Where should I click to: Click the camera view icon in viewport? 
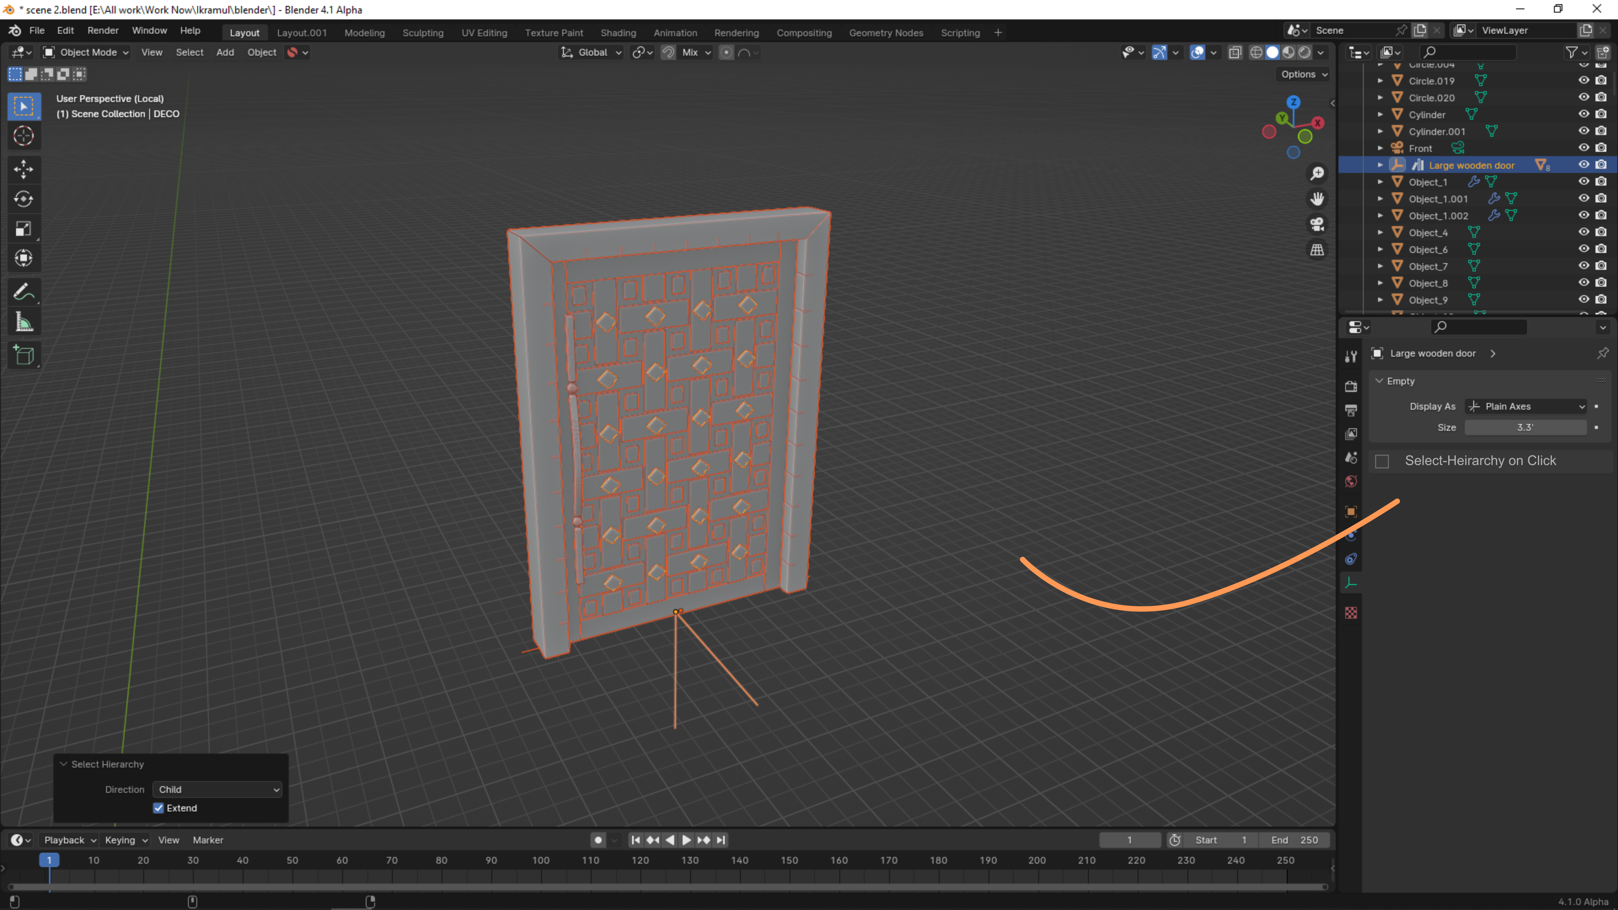pos(1317,224)
